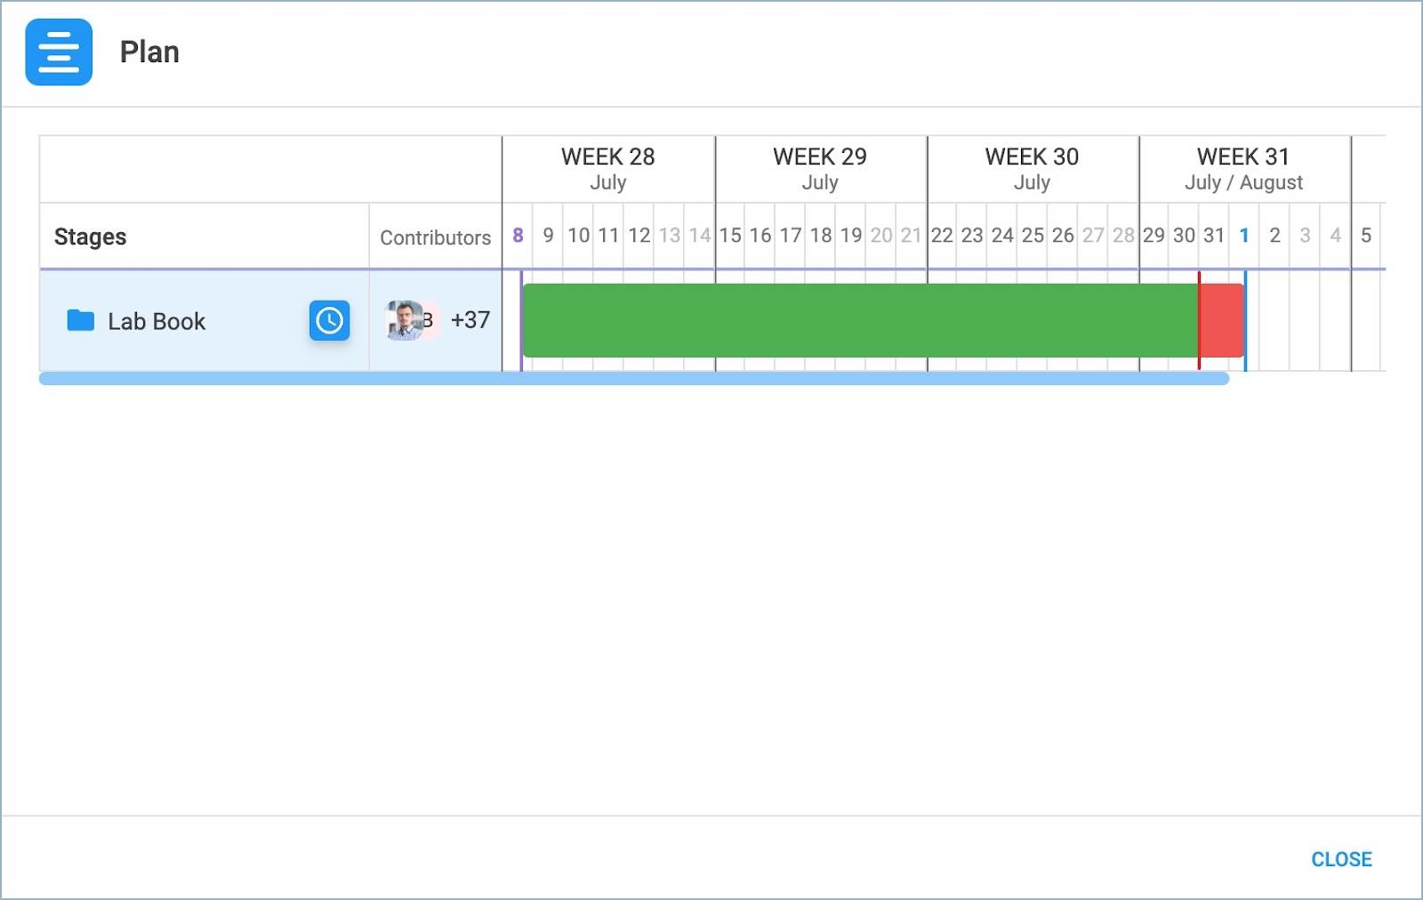1423x900 pixels.
Task: Click day 18 in the timeline header
Action: [821, 236]
